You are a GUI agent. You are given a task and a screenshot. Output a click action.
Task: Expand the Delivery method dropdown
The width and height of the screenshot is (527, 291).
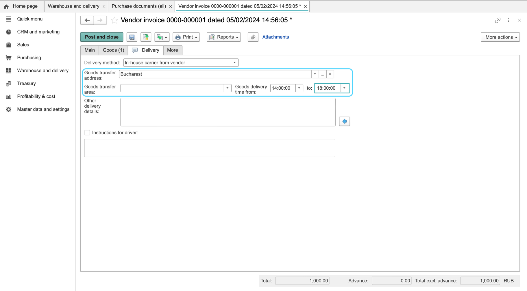point(235,62)
